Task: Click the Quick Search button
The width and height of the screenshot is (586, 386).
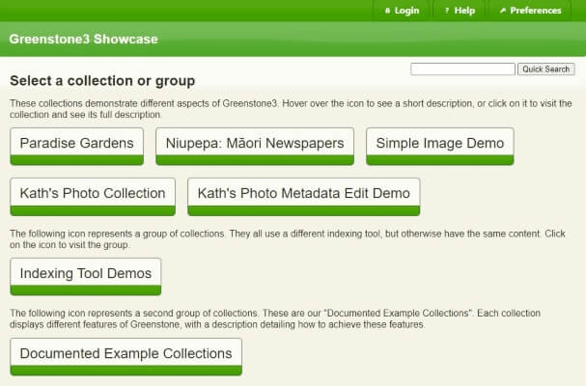Action: click(x=546, y=69)
